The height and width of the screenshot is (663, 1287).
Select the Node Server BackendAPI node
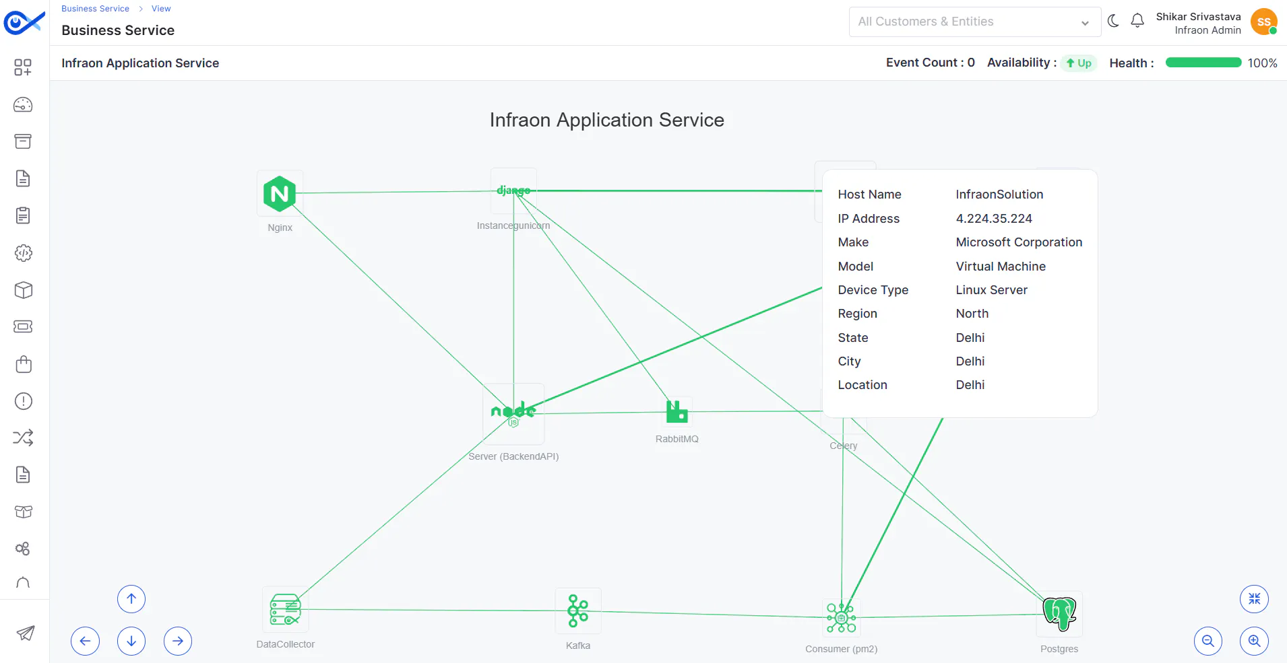pos(513,413)
